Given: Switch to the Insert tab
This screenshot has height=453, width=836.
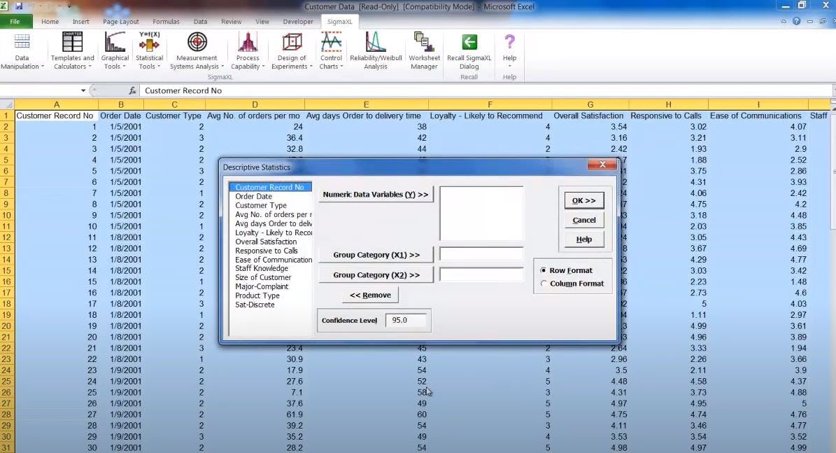Looking at the screenshot, I should click(x=81, y=22).
